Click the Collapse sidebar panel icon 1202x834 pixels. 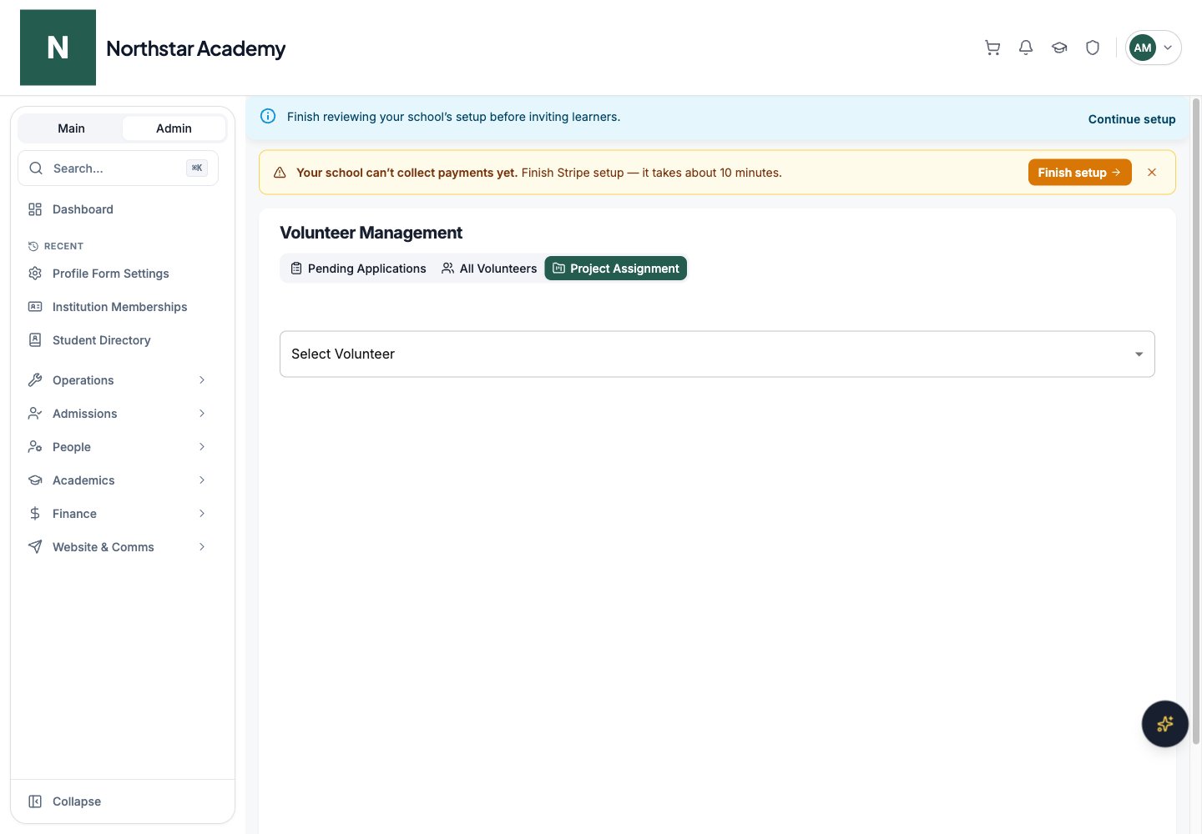pyautogui.click(x=35, y=801)
